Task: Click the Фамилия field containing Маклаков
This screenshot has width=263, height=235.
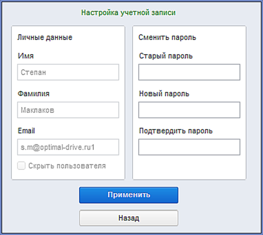Action: click(x=68, y=110)
